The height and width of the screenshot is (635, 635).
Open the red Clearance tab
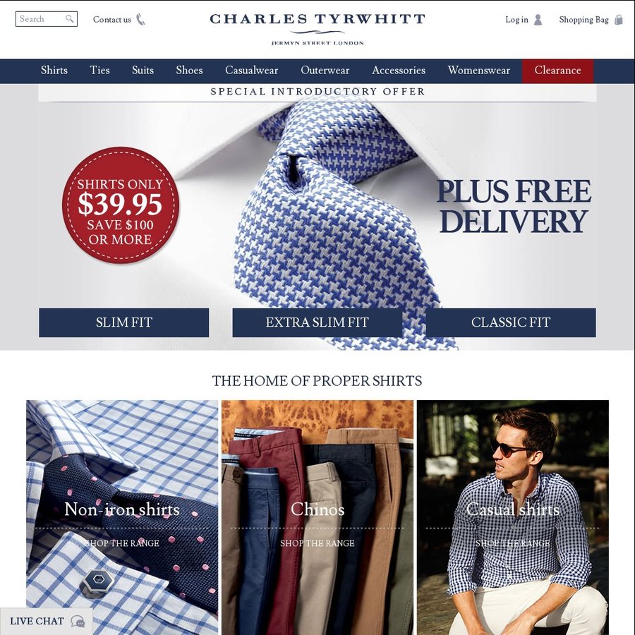557,71
